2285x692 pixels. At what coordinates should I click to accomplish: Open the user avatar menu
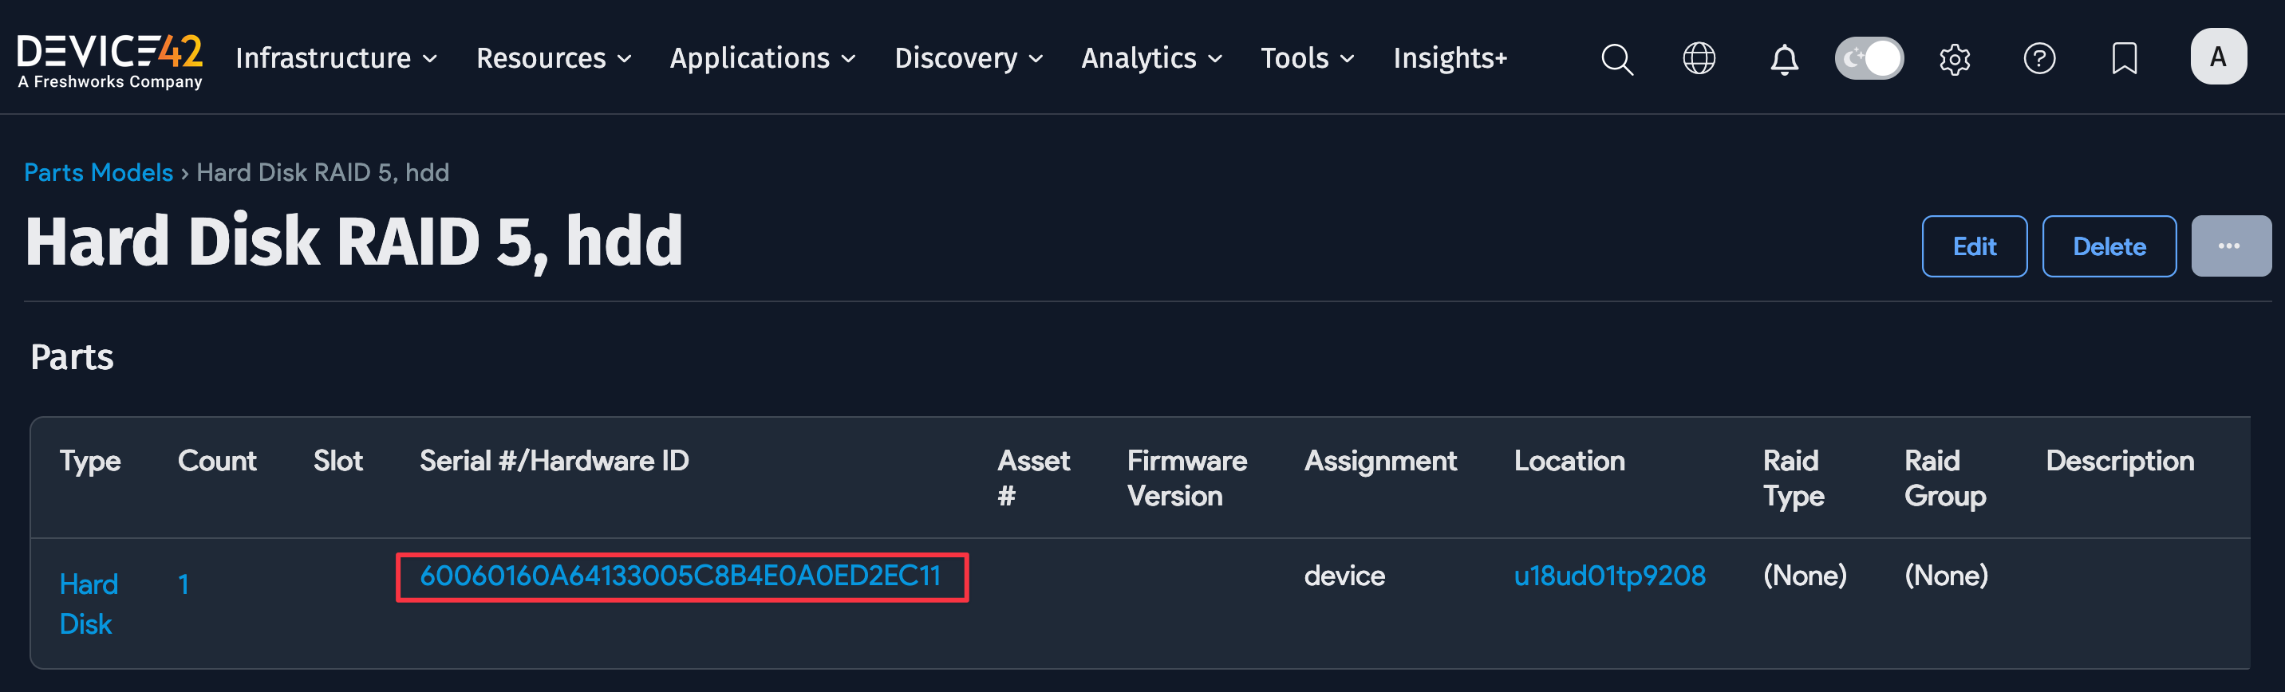coord(2218,57)
